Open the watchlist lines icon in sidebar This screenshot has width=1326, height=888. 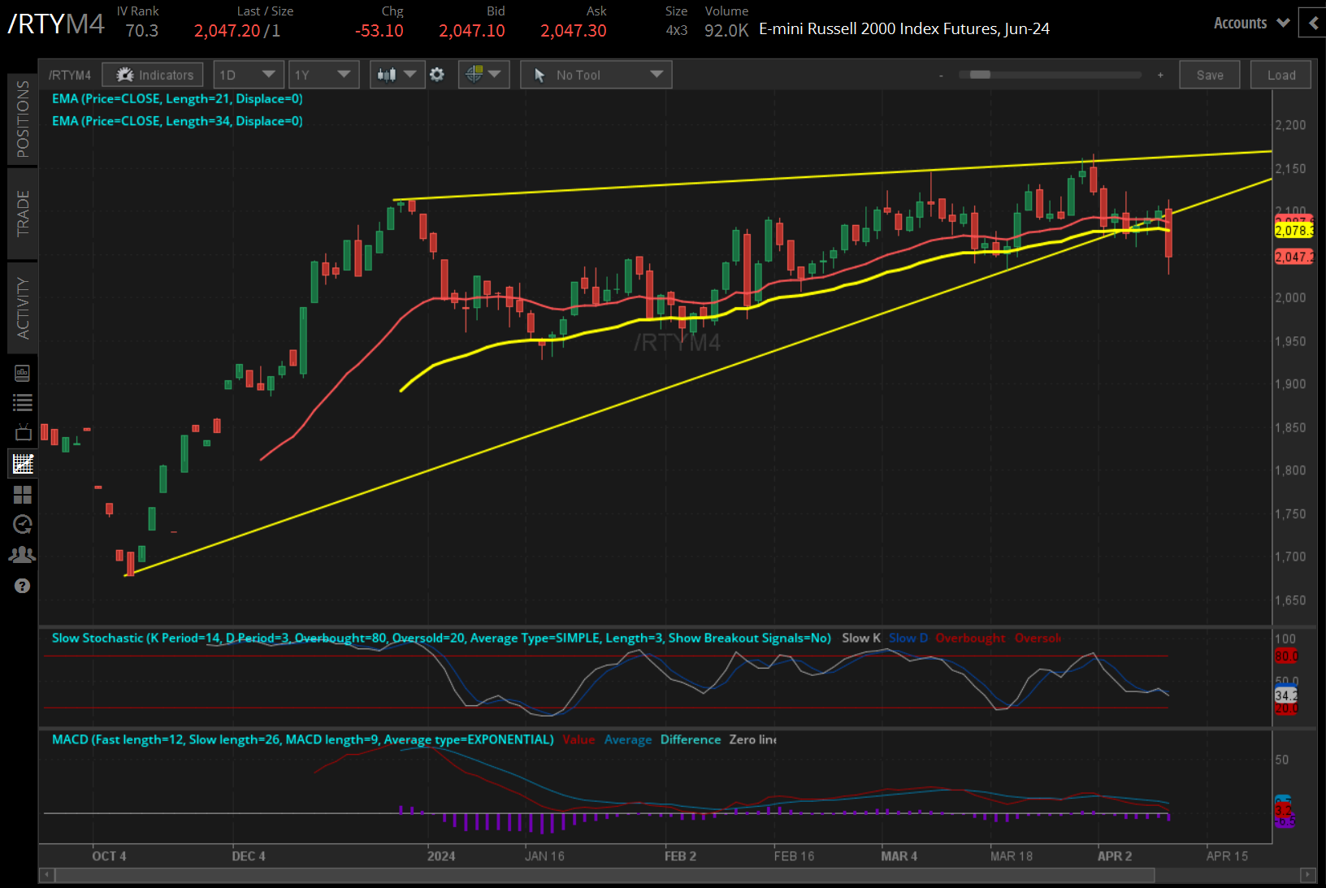tap(23, 402)
